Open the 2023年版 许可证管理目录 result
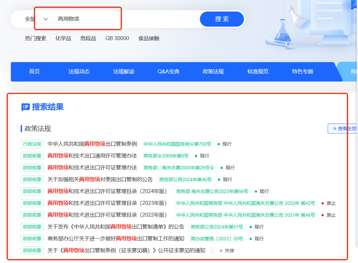This screenshot has width=358, height=263. pyautogui.click(x=107, y=203)
